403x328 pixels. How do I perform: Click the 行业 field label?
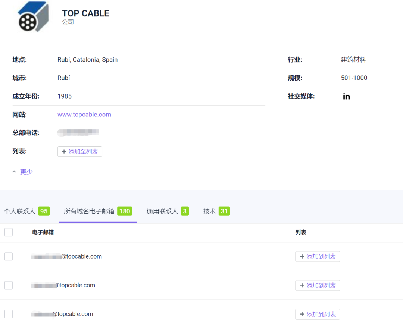click(x=295, y=60)
